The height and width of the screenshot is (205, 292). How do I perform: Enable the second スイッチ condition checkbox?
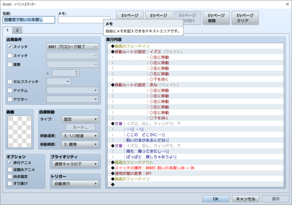pos(10,56)
